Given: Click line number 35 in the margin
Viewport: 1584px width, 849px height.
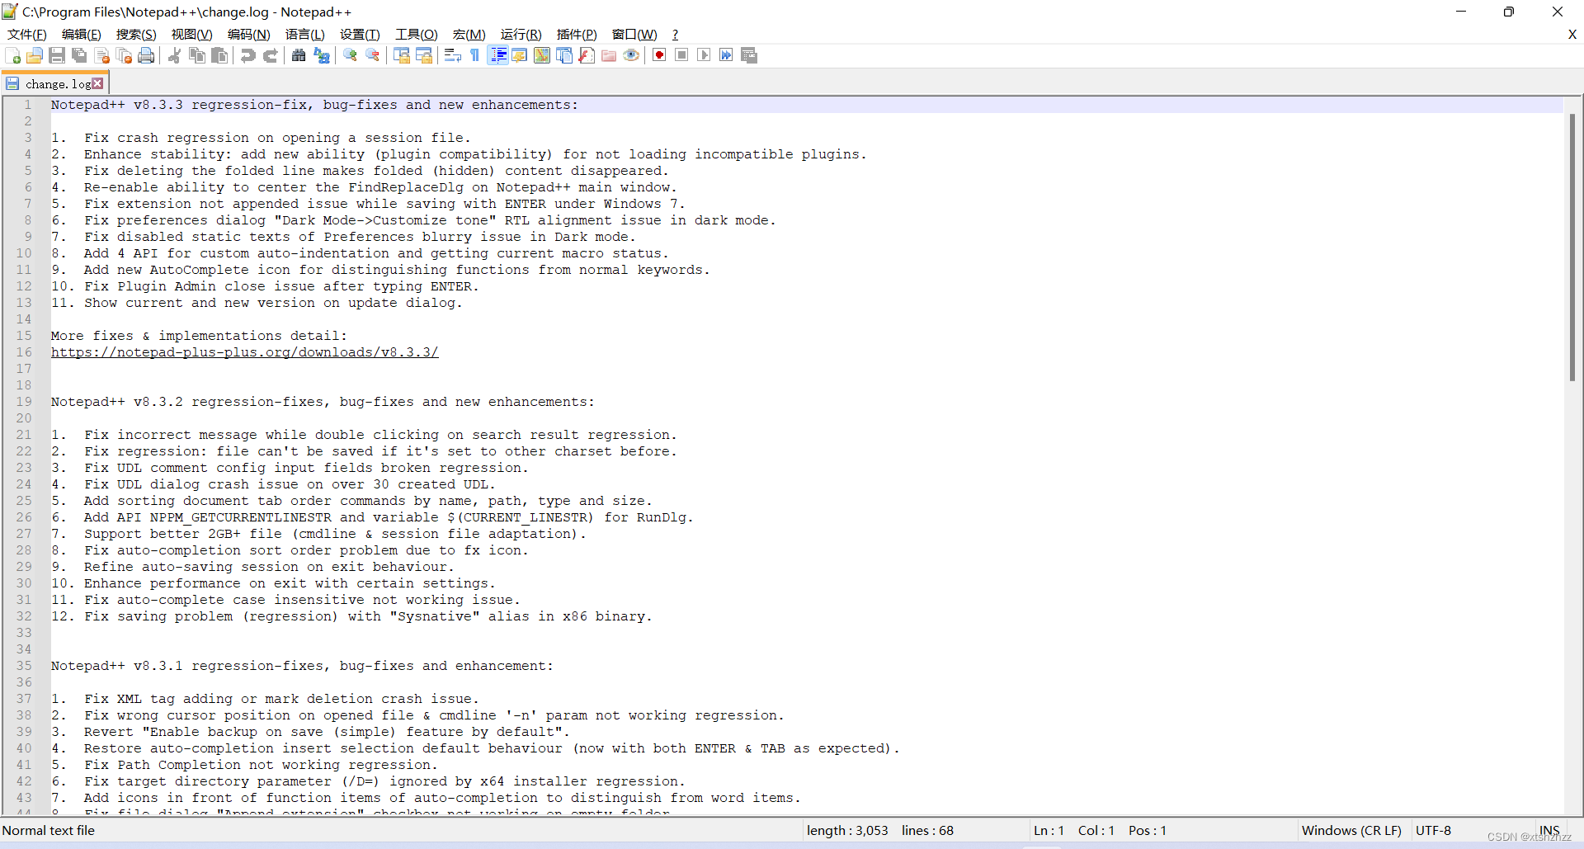Looking at the screenshot, I should 24,666.
